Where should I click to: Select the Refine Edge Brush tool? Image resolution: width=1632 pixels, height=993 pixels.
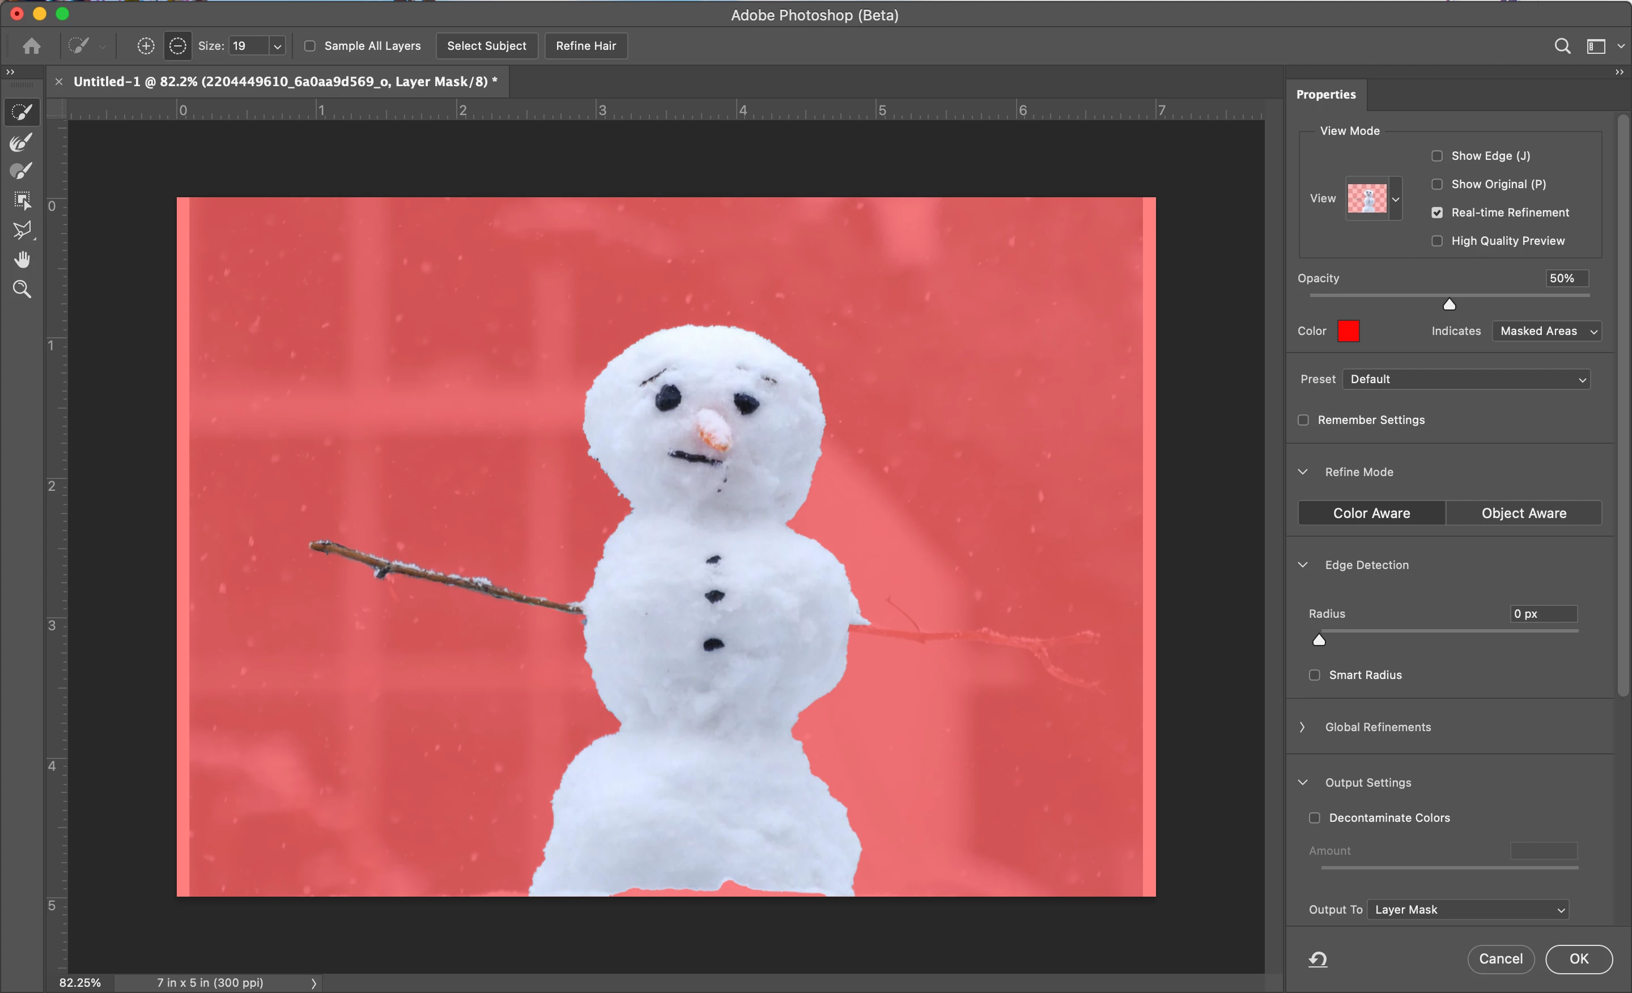[22, 142]
